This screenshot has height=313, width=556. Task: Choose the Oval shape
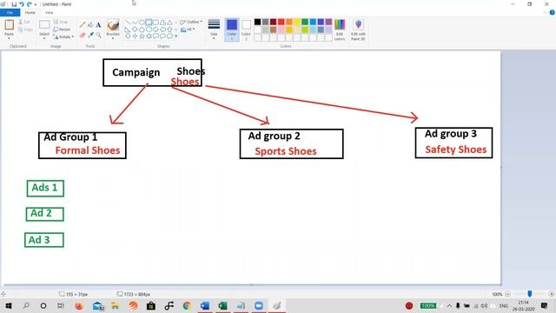[x=142, y=23]
